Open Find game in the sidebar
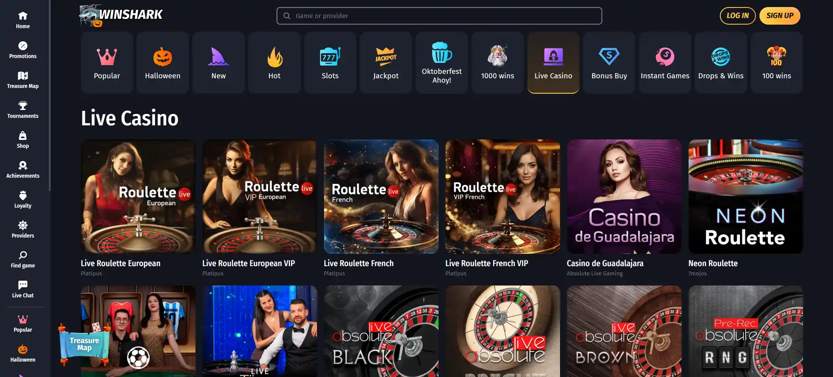Screen dimensions: 833x377 tap(23, 260)
